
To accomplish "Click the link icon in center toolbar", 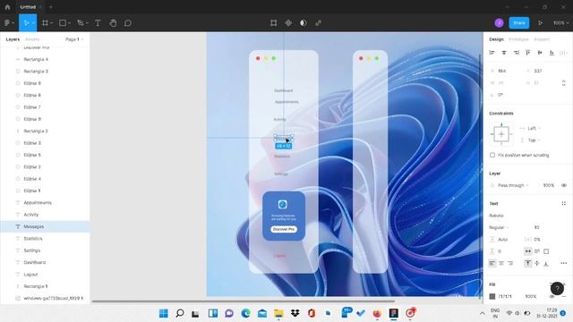I will [x=319, y=23].
